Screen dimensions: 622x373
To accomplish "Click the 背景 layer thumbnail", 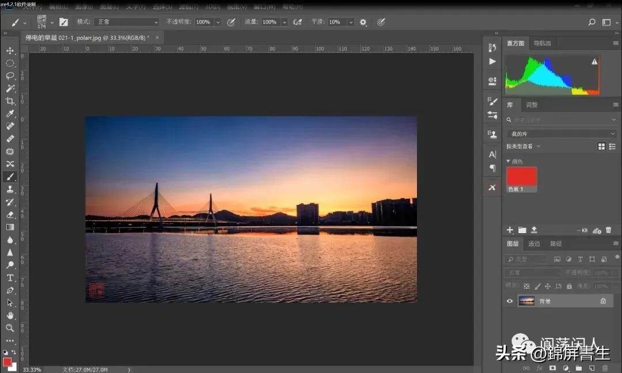I will 526,301.
